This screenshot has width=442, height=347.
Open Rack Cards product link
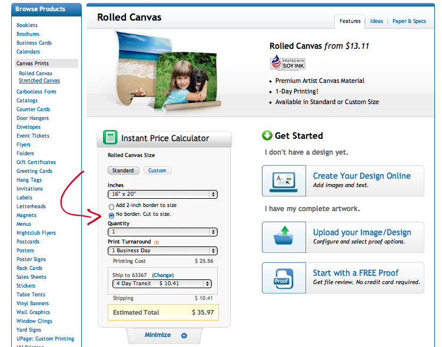(29, 268)
